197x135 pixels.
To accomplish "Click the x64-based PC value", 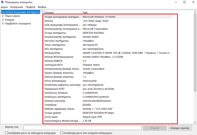I will 90,45.
